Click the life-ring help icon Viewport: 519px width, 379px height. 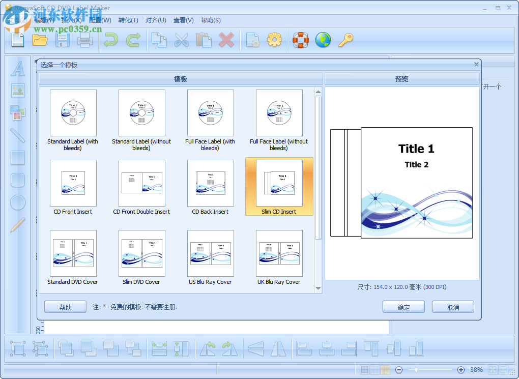pyautogui.click(x=301, y=40)
